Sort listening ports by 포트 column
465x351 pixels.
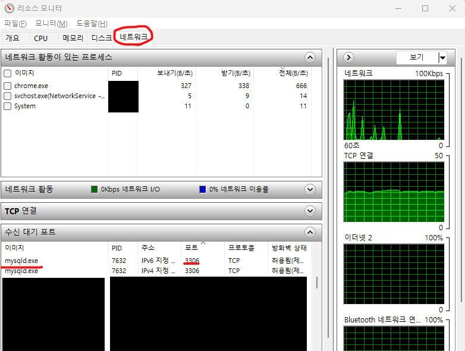(x=203, y=247)
